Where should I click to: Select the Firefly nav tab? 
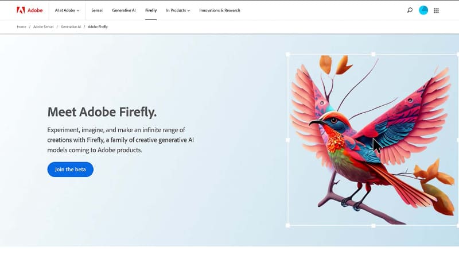[151, 10]
